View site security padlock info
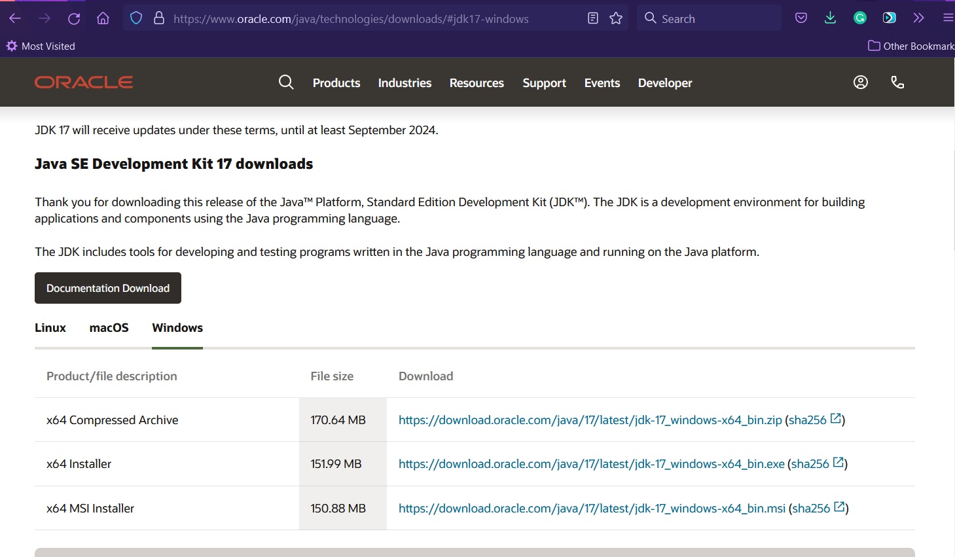 point(158,18)
